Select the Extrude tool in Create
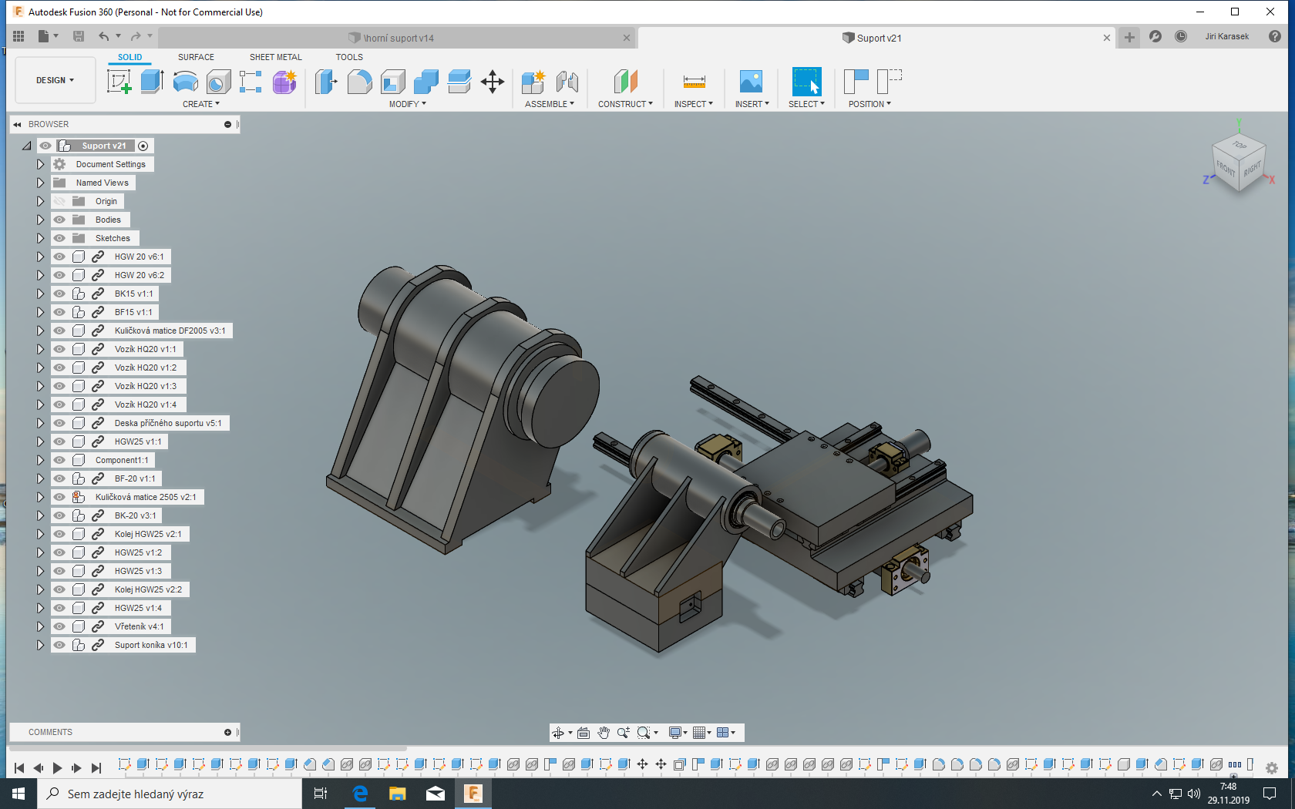The image size is (1295, 809). point(152,81)
